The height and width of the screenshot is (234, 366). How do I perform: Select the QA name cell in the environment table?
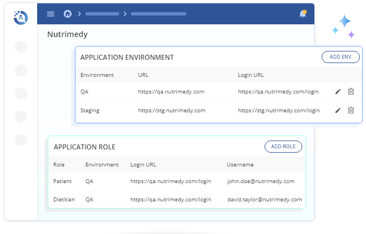pos(84,92)
